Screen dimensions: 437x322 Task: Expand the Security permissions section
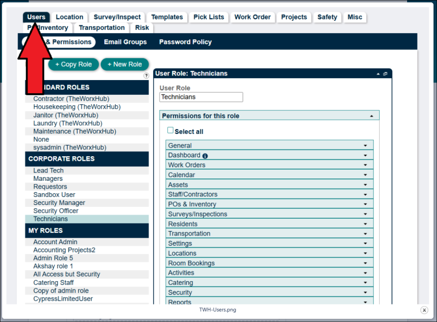coord(365,293)
